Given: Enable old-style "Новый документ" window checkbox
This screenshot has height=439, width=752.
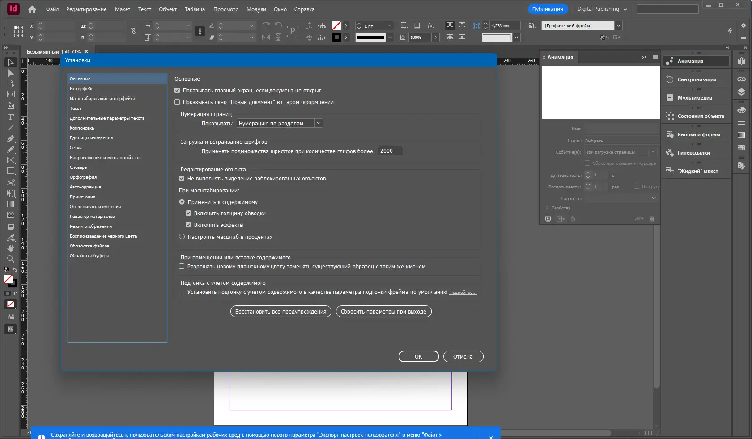Looking at the screenshot, I should point(177,102).
